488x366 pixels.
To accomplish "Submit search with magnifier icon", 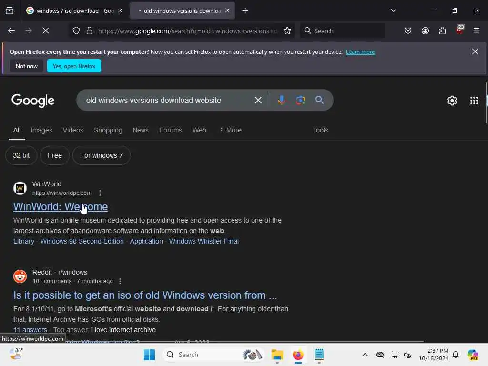I will coord(319,100).
